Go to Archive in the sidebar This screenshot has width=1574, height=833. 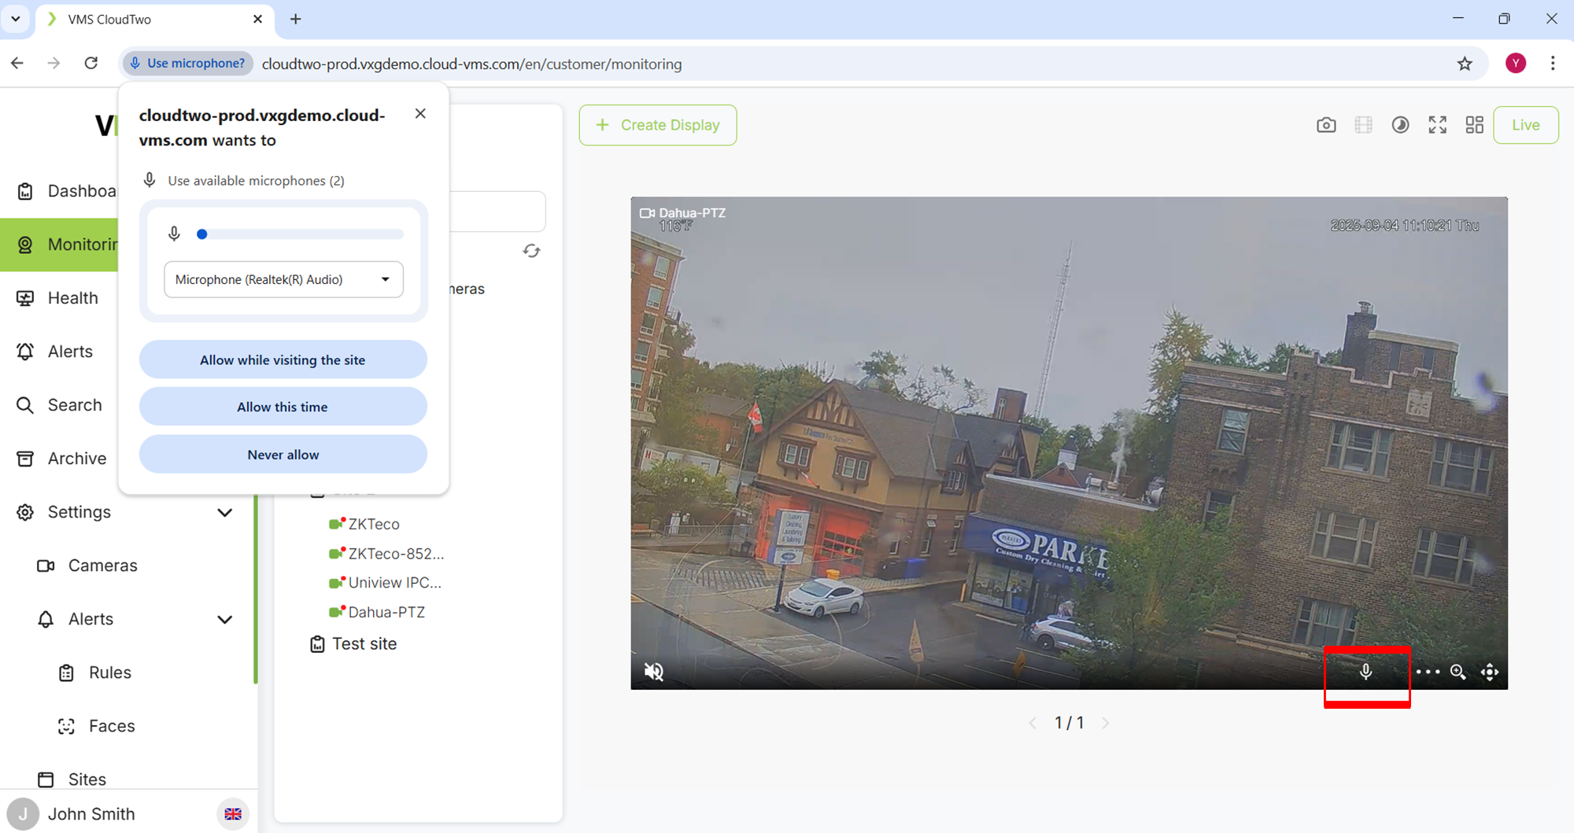coord(76,459)
